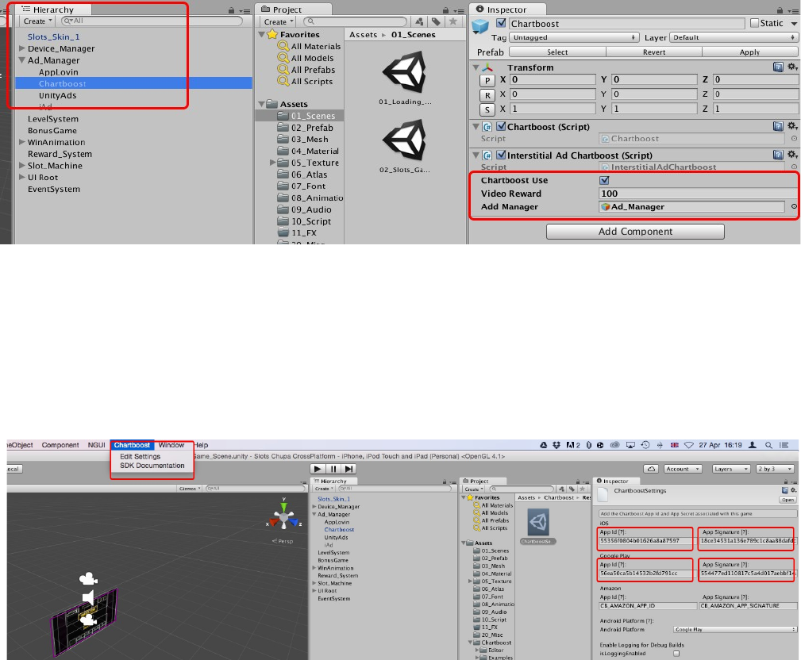801x660 pixels.
Task: Click Prefab Apply button
Action: 750,52
